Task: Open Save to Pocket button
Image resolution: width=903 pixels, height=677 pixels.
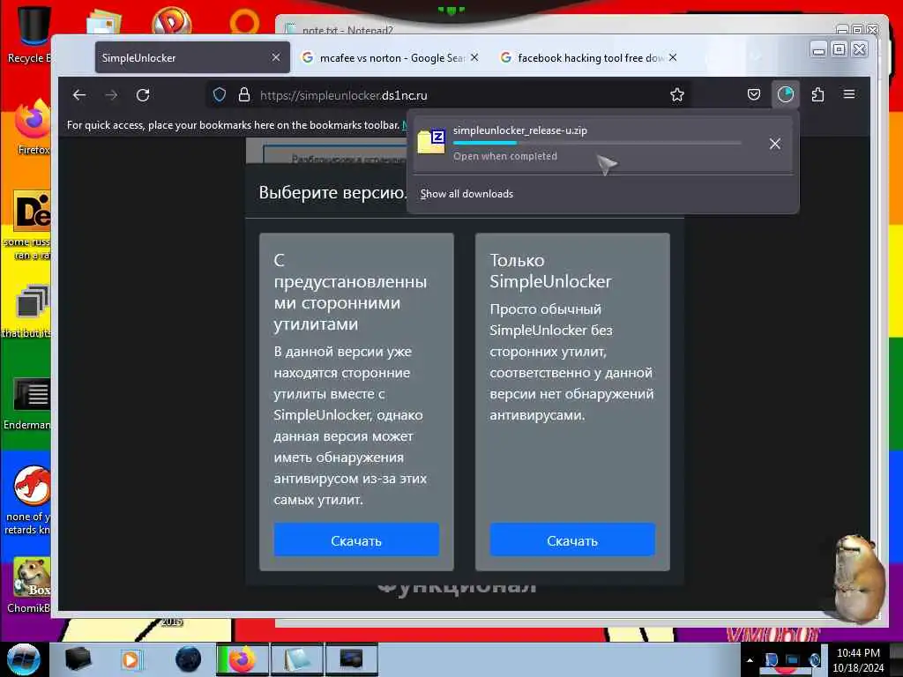Action: (x=754, y=94)
